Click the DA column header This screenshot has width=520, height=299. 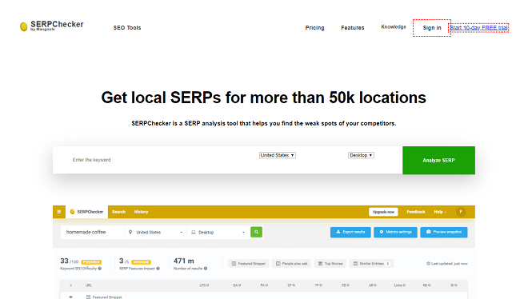click(x=237, y=285)
